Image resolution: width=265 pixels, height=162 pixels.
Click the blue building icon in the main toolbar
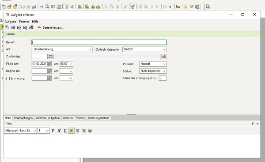point(79,7)
